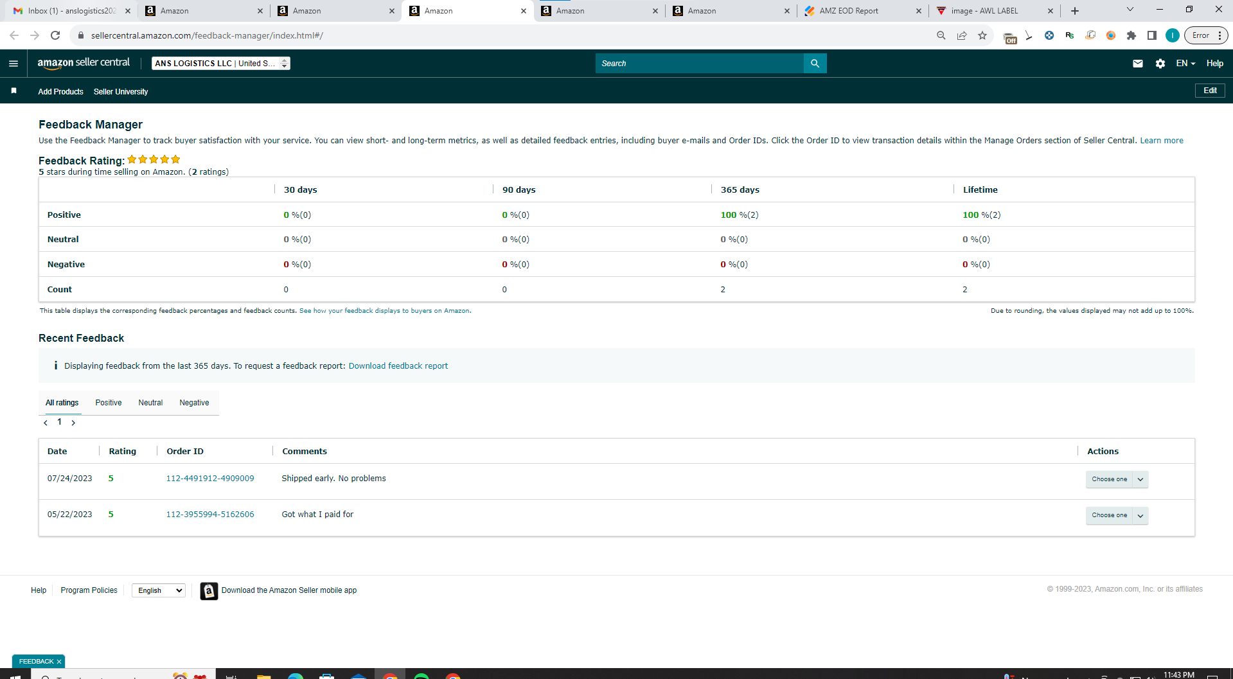Click 'See how your feedback displays to buyers' link
This screenshot has width=1233, height=679.
pyautogui.click(x=384, y=311)
